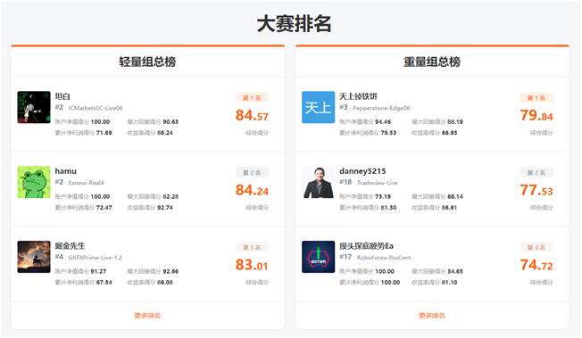Image resolution: width=582 pixels, height=338 pixels.
Task: View more heavyweight group rankings (更多排名)
Action: click(432, 316)
